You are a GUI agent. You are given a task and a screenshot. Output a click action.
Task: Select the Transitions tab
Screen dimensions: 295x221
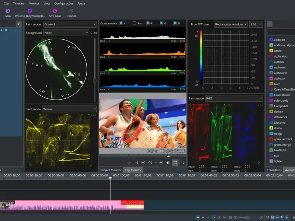[274, 170]
